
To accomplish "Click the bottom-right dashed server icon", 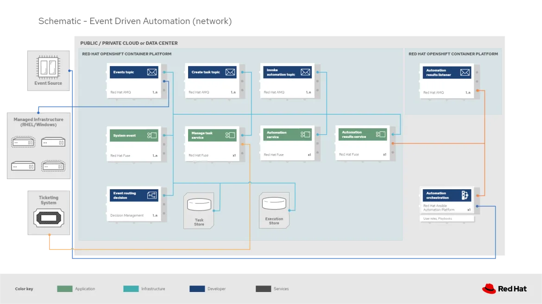I will [x=53, y=166].
